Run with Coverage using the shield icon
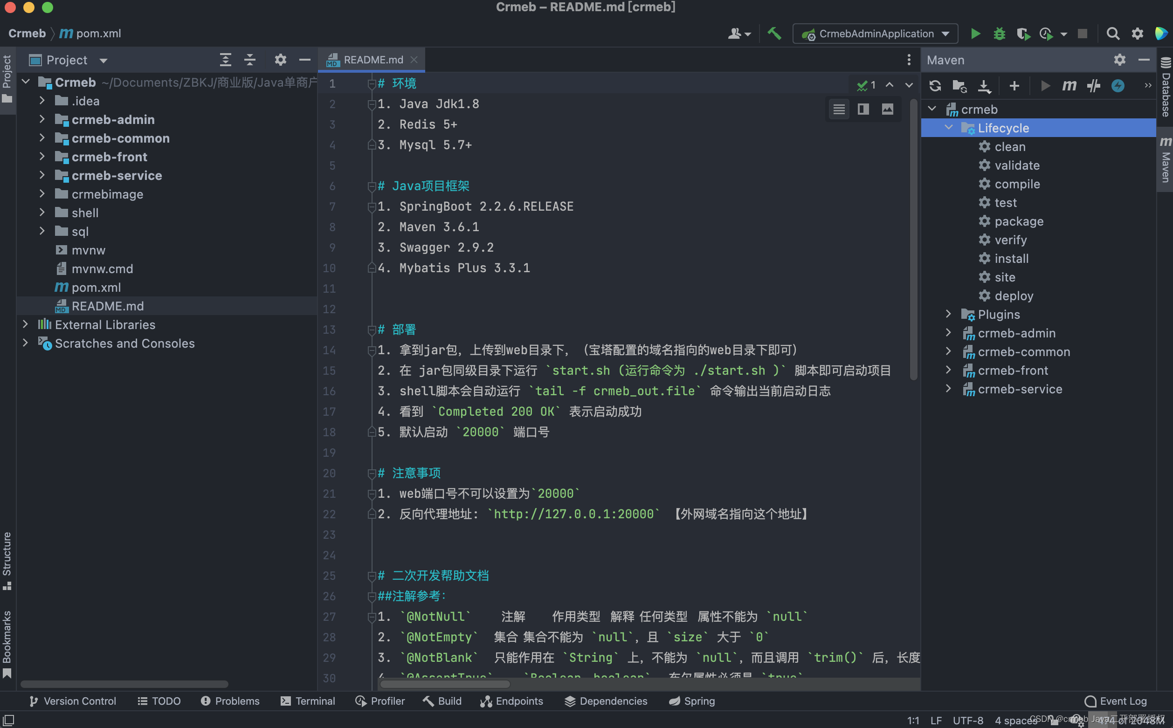 click(1024, 33)
